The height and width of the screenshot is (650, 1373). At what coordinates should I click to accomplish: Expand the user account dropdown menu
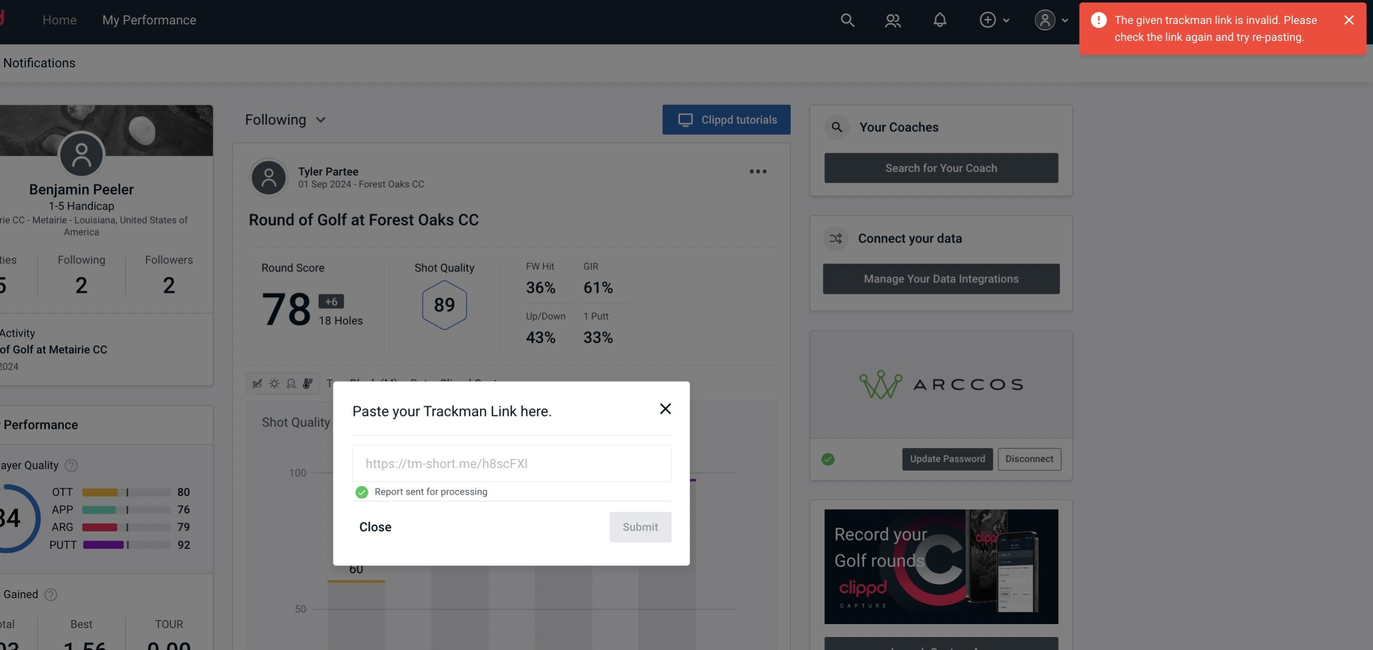click(x=1051, y=19)
